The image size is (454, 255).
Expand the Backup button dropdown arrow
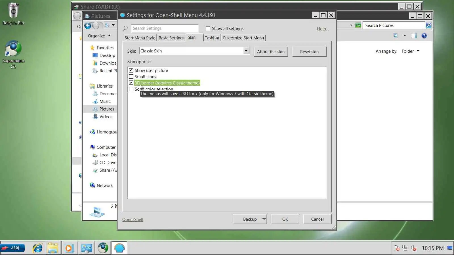(264, 219)
